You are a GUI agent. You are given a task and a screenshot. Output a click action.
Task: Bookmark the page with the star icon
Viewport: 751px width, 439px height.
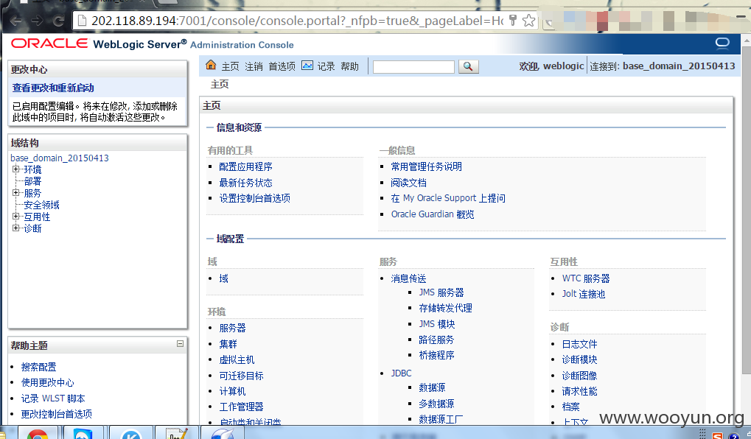(528, 20)
